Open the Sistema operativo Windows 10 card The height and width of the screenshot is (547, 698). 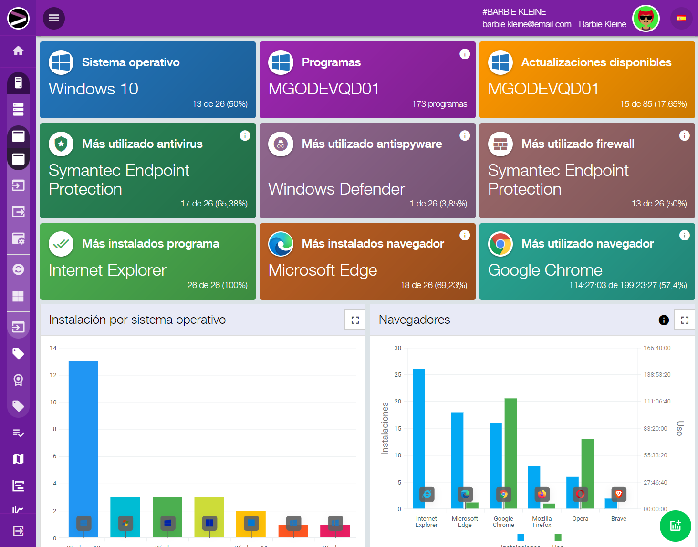pos(148,80)
